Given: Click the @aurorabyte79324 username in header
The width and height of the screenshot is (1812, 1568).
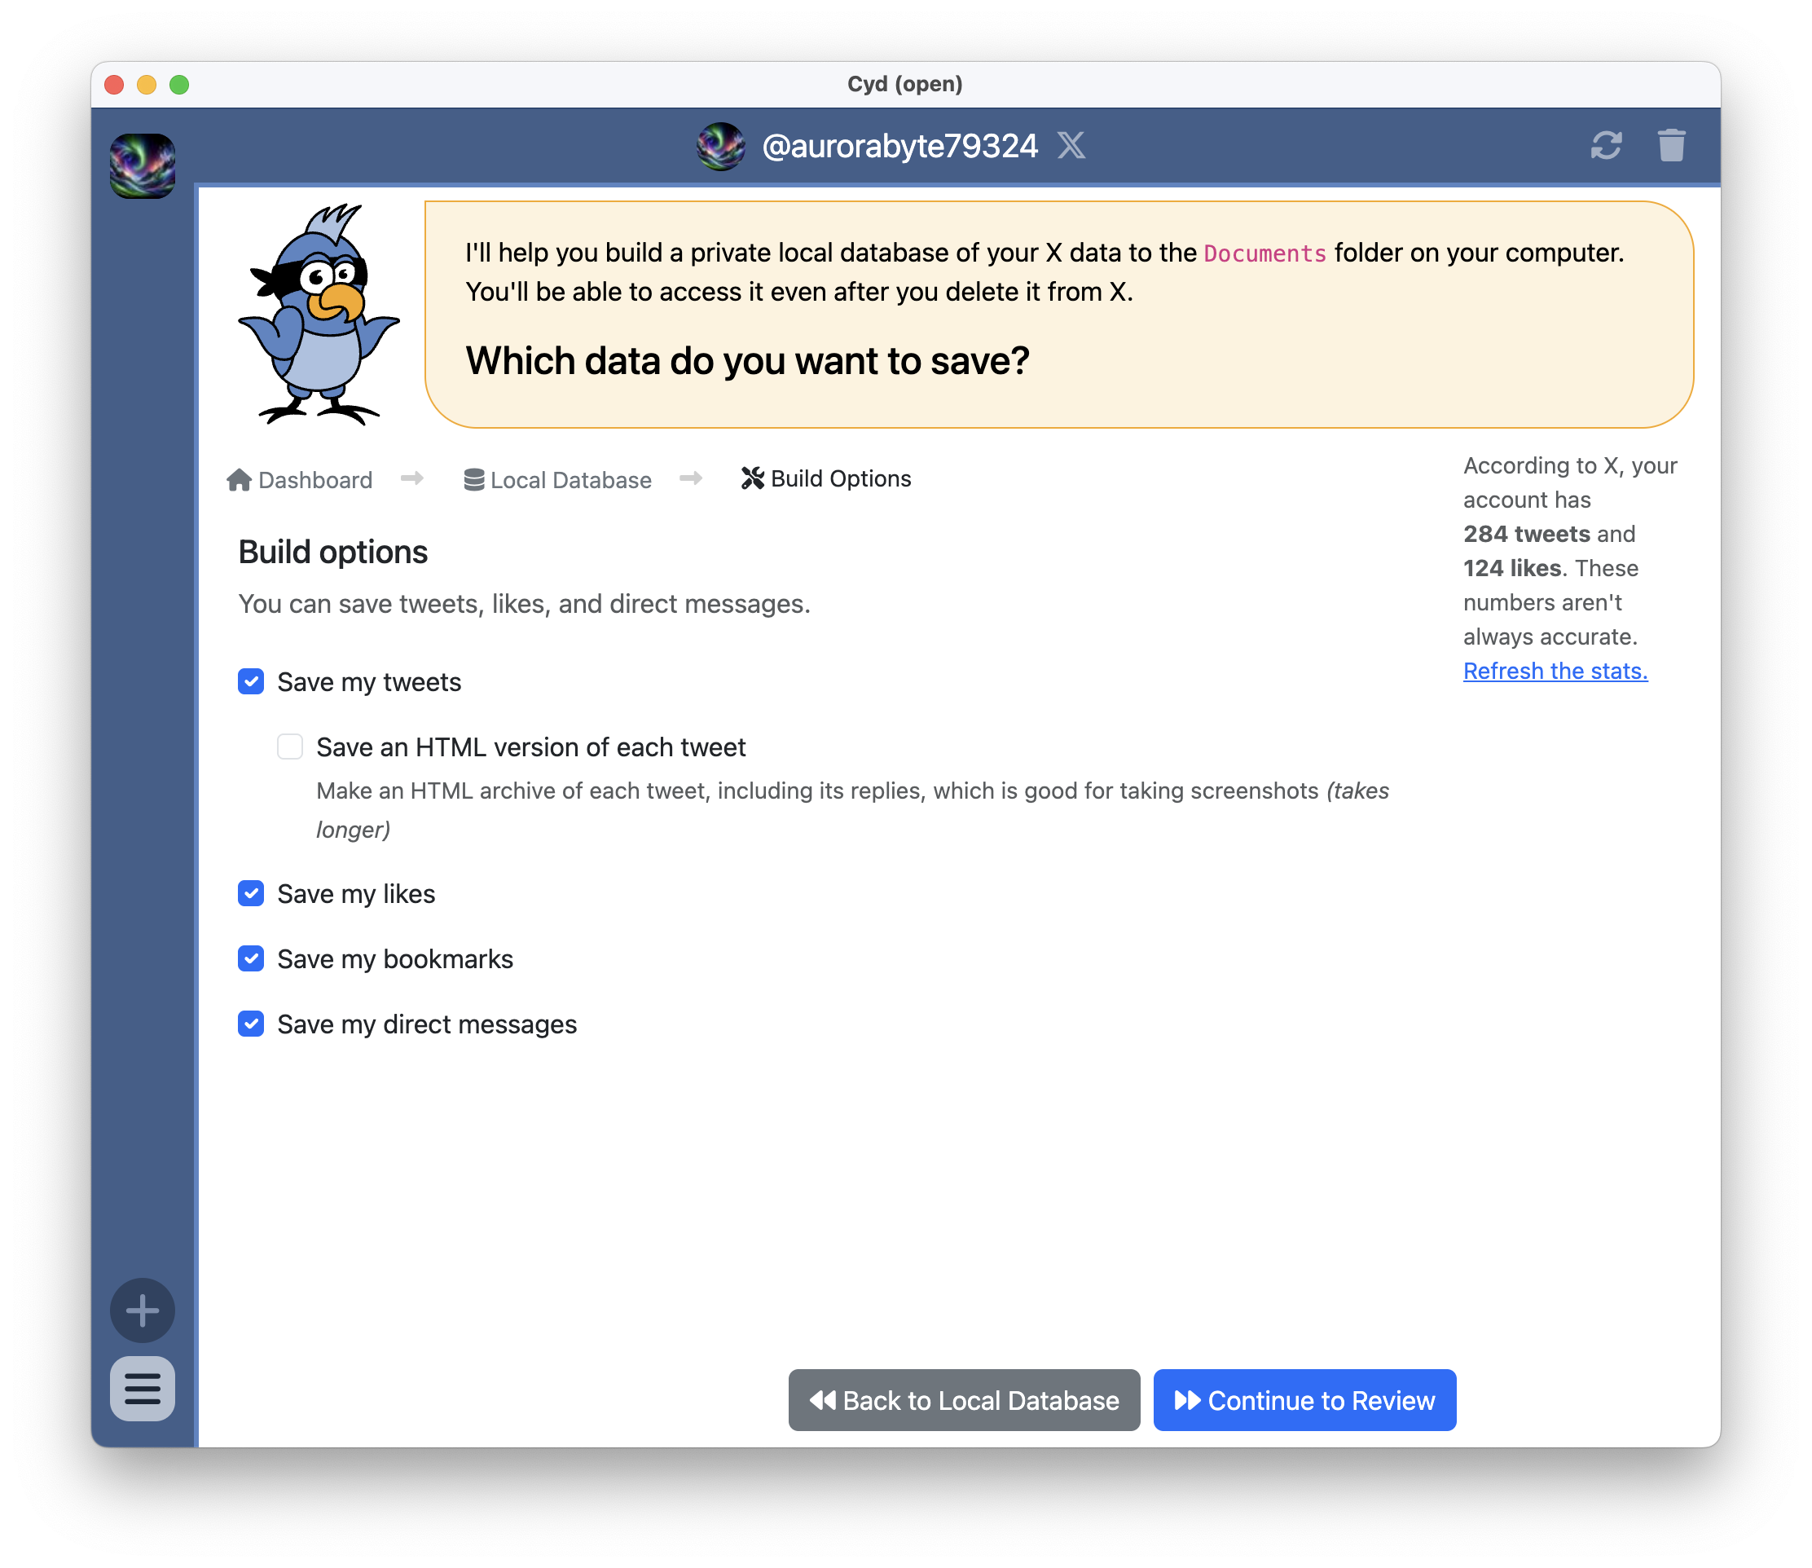Looking at the screenshot, I should click(899, 146).
